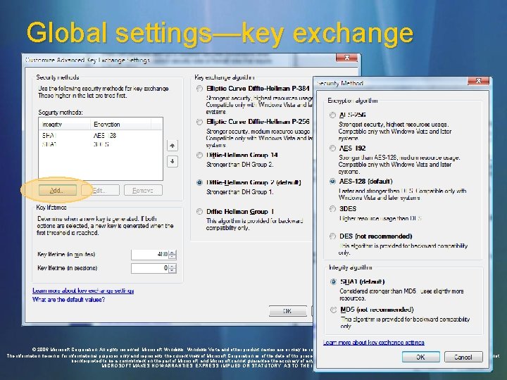Cancel the Security Method dialog

point(463,357)
